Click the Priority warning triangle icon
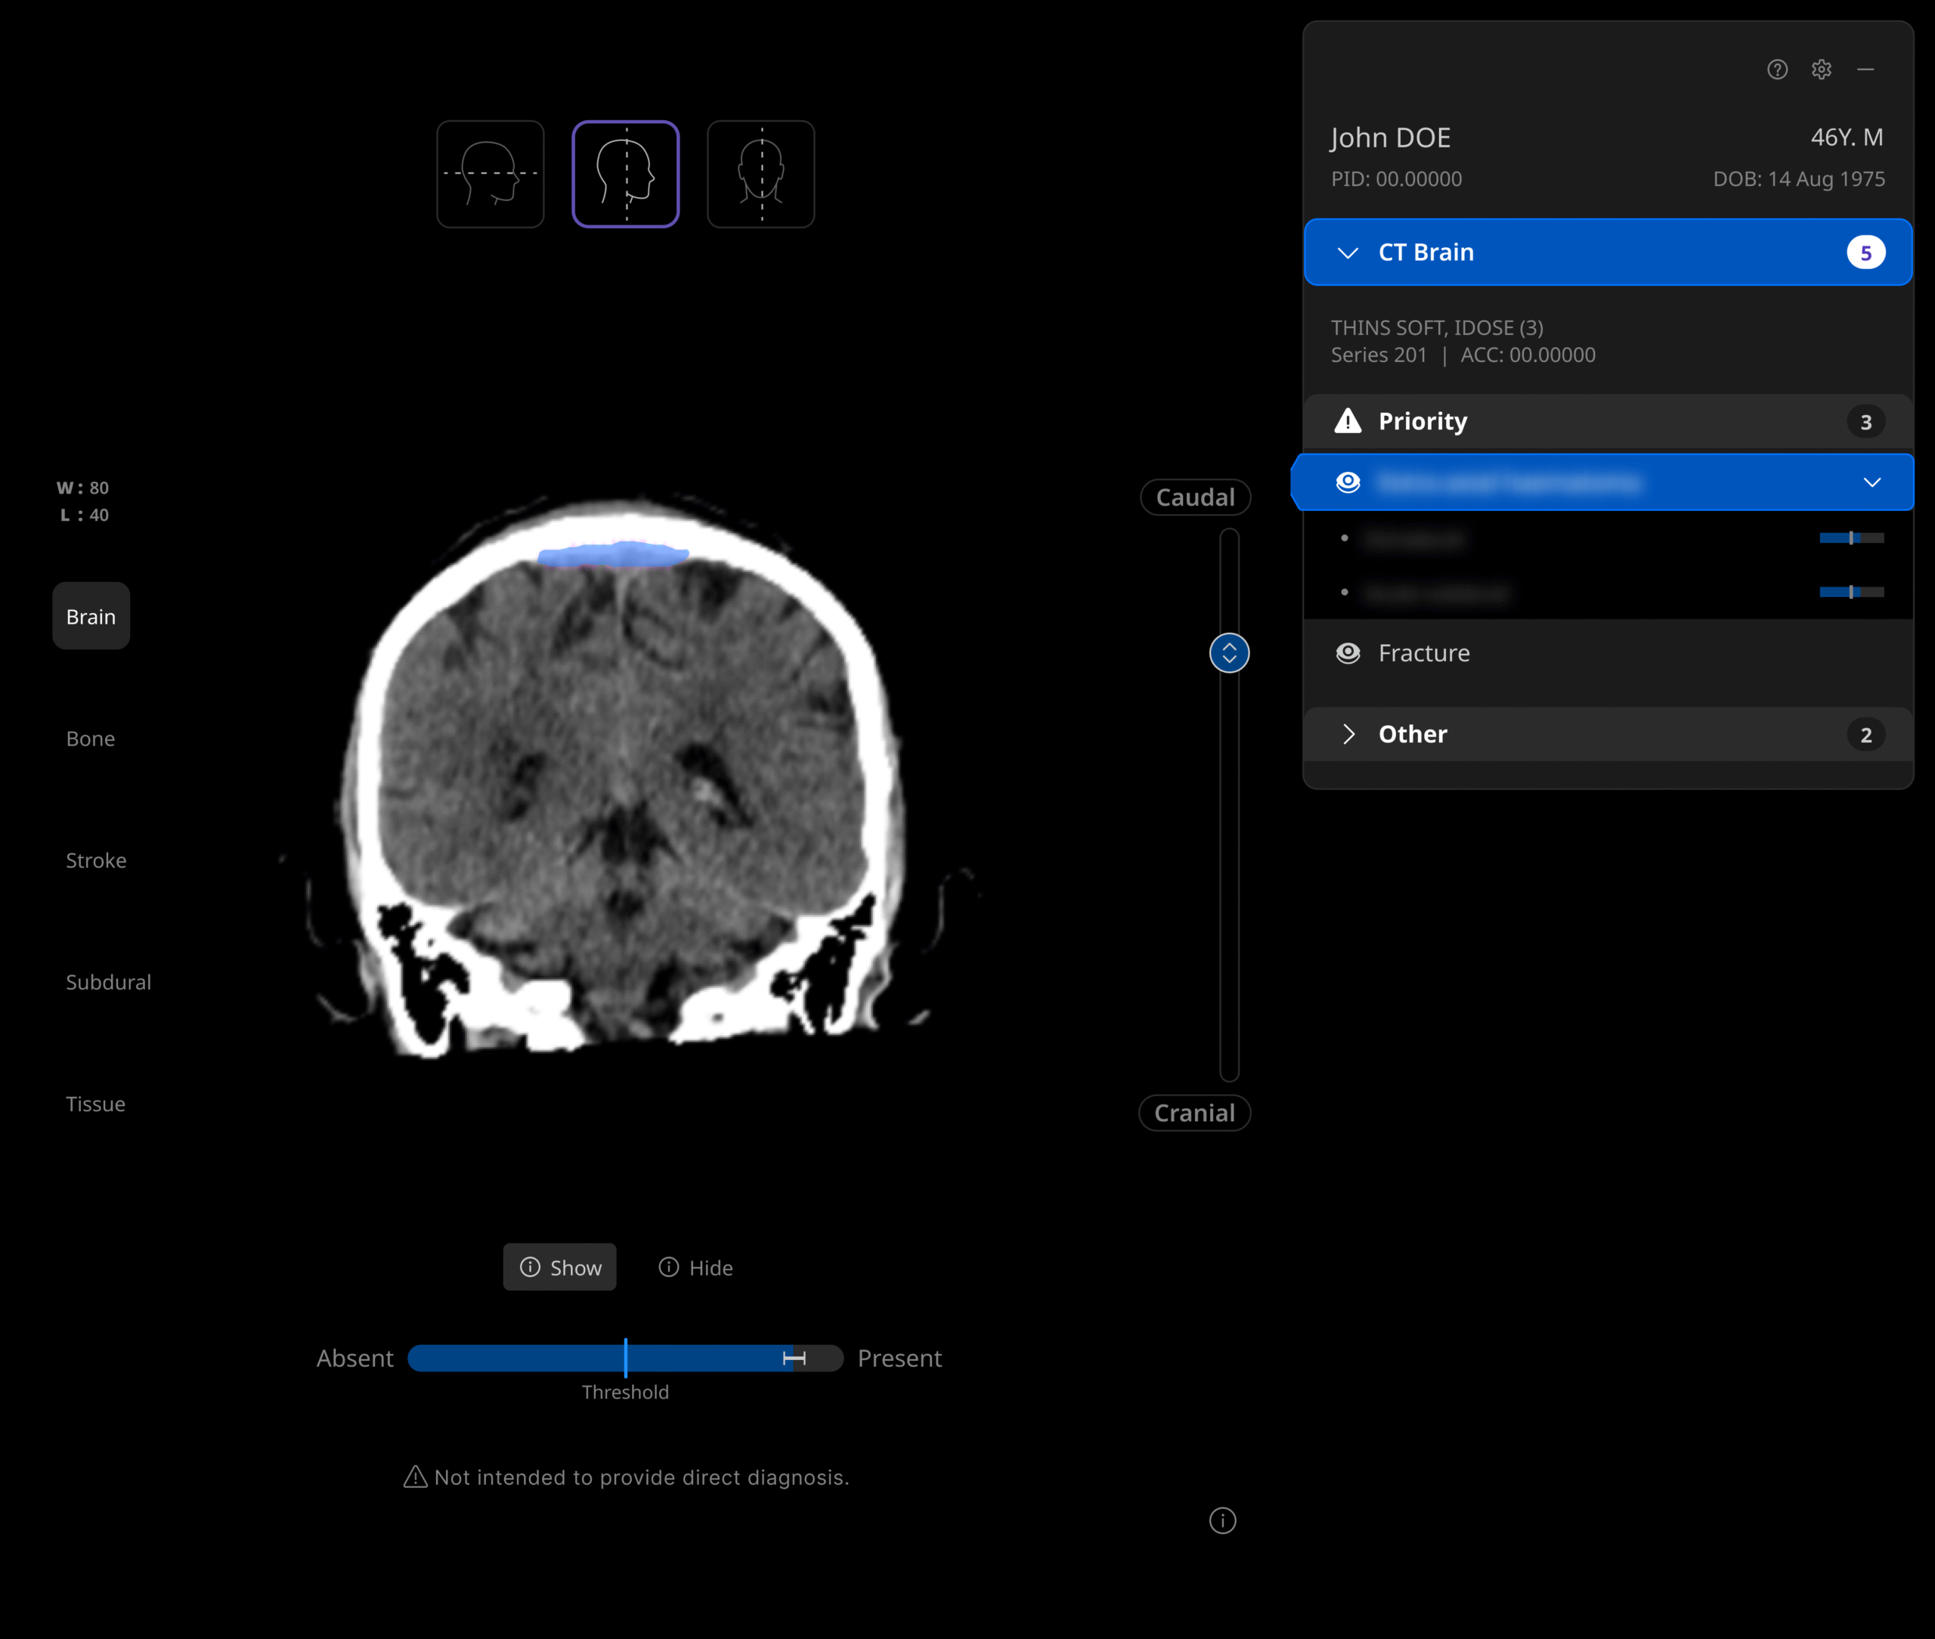The image size is (1935, 1639). click(1348, 421)
